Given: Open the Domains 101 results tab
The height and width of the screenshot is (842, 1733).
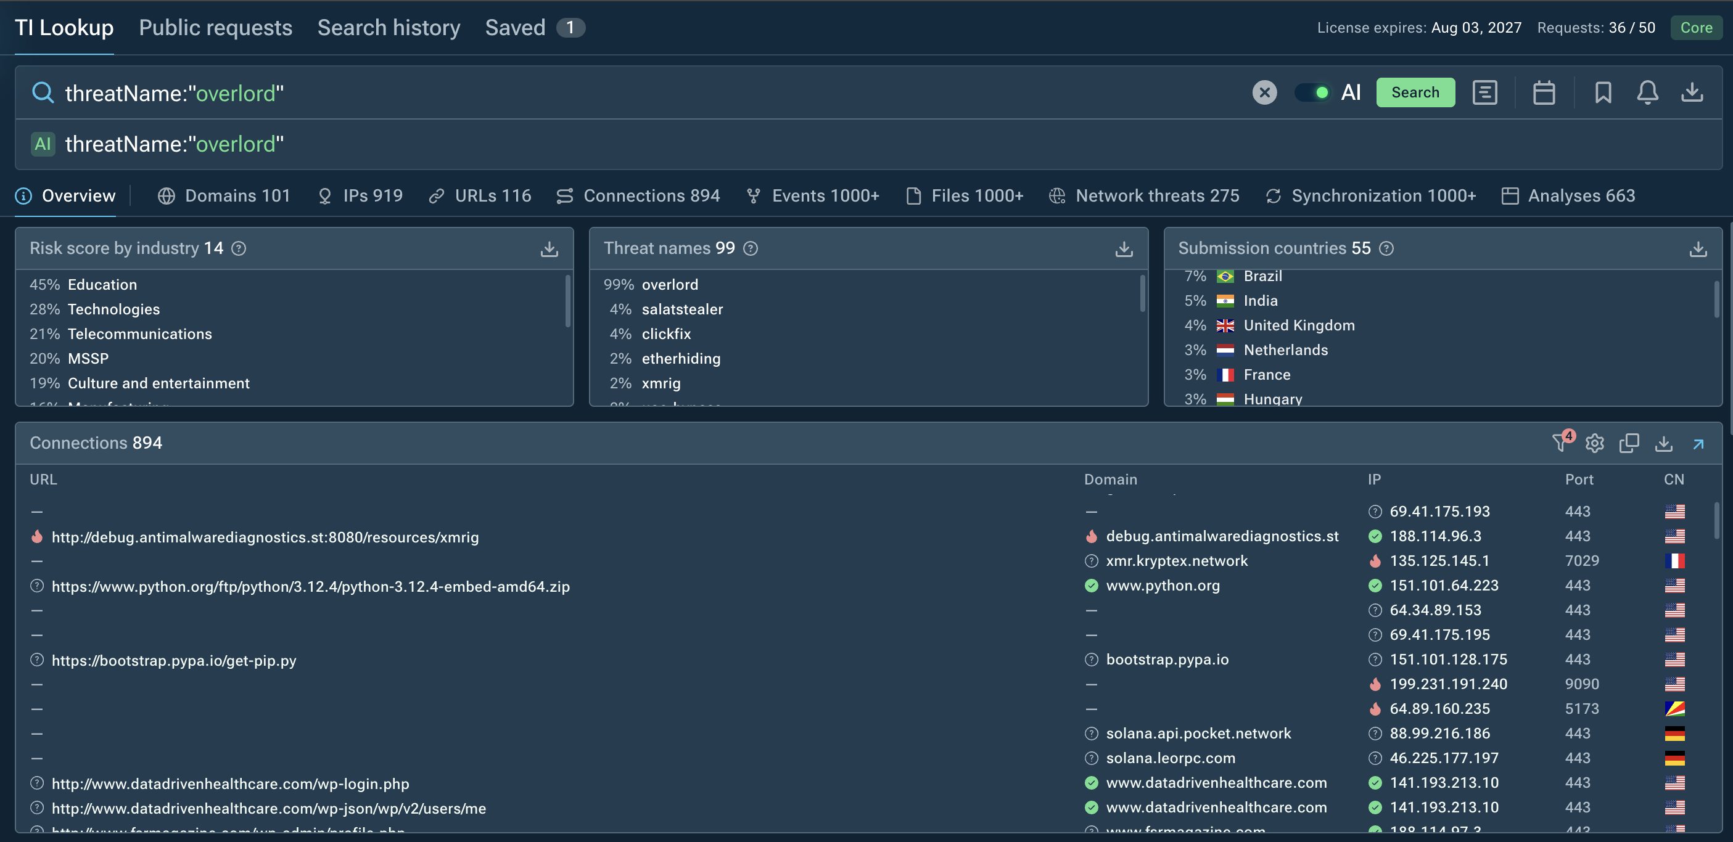Looking at the screenshot, I should [224, 195].
